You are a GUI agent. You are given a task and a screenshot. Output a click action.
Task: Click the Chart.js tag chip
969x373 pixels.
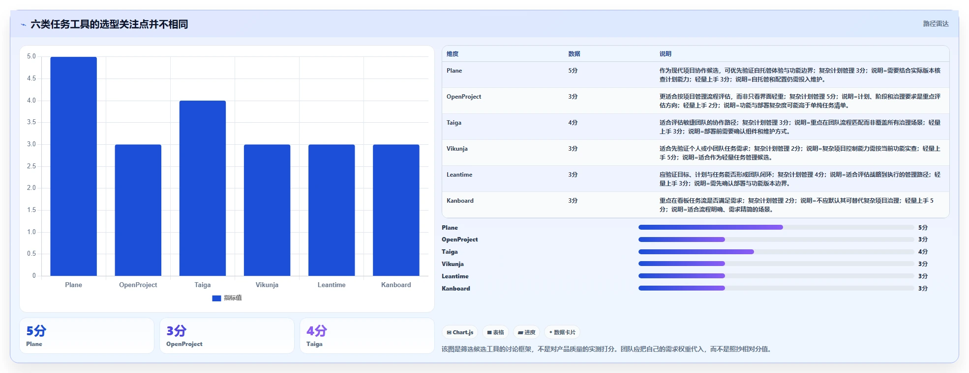[x=460, y=332]
